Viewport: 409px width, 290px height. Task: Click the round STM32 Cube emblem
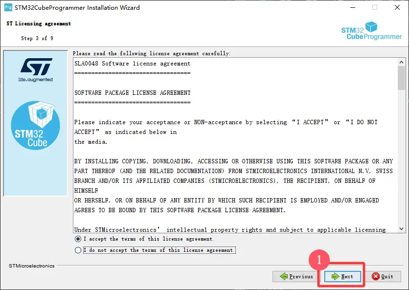36,126
